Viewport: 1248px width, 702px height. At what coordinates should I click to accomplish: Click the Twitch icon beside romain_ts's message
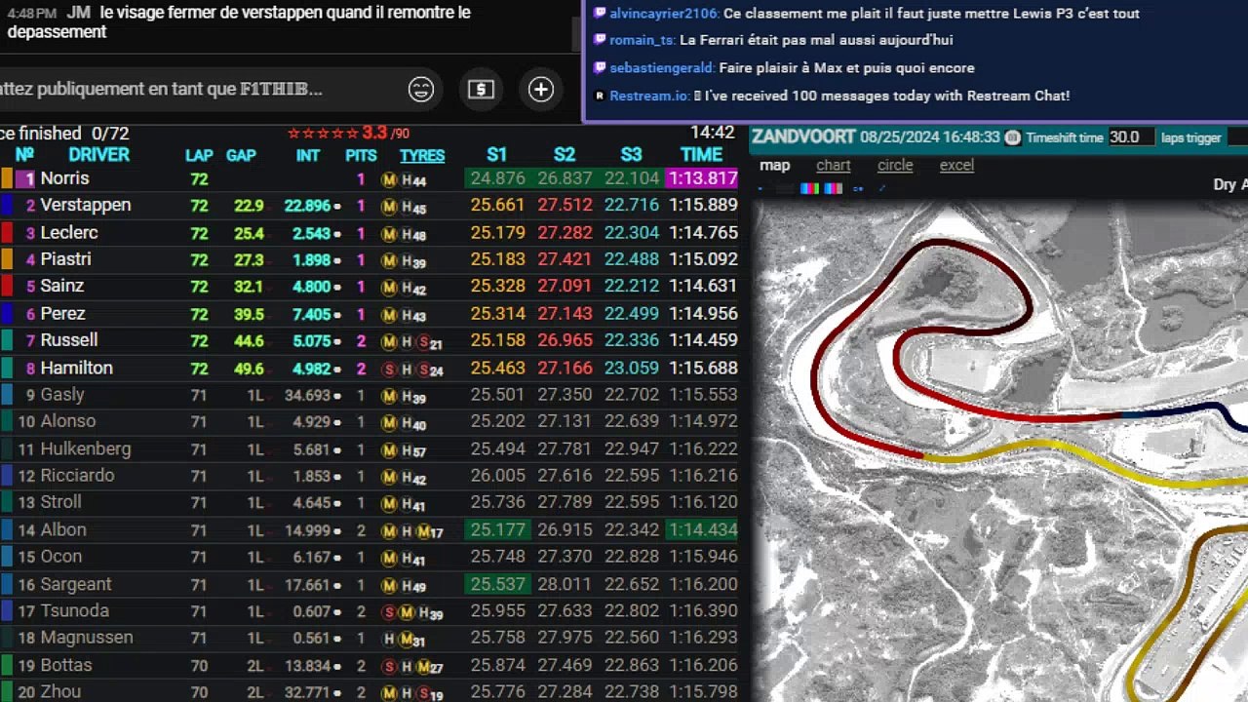coord(600,40)
